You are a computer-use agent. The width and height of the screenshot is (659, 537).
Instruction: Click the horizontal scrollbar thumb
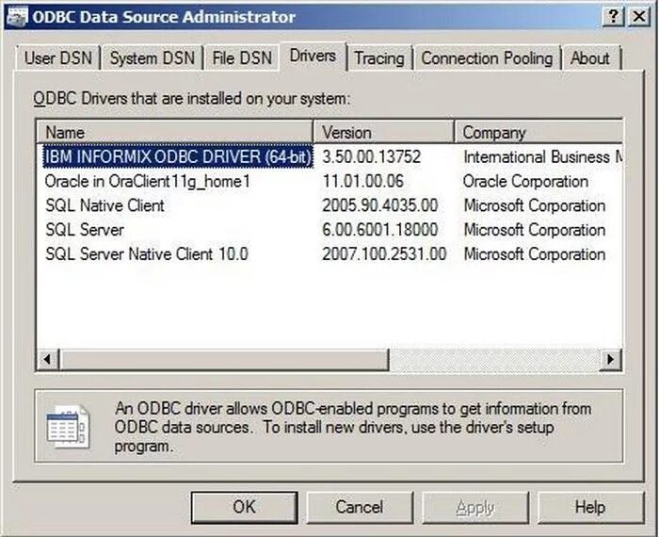point(224,359)
